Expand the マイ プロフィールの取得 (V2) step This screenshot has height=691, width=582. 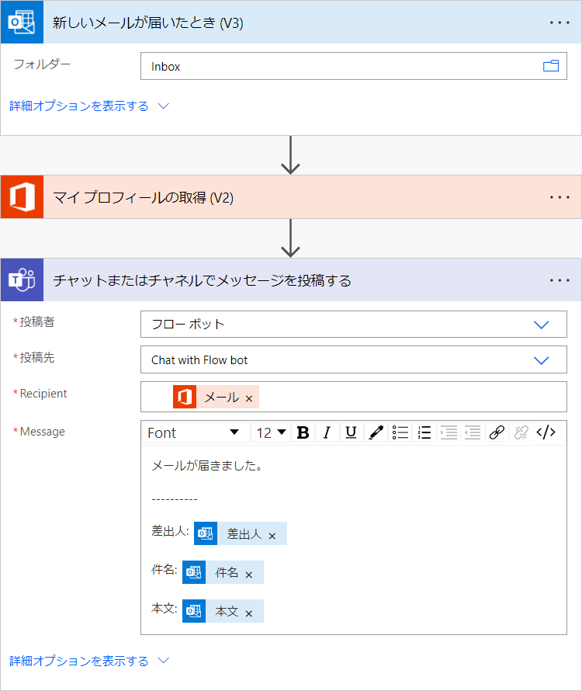click(144, 198)
